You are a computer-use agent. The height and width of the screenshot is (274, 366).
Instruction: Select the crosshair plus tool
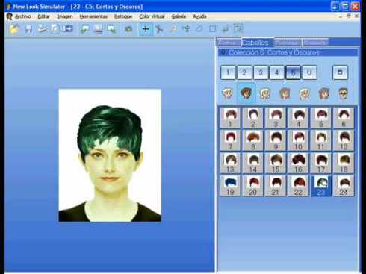coord(146,29)
